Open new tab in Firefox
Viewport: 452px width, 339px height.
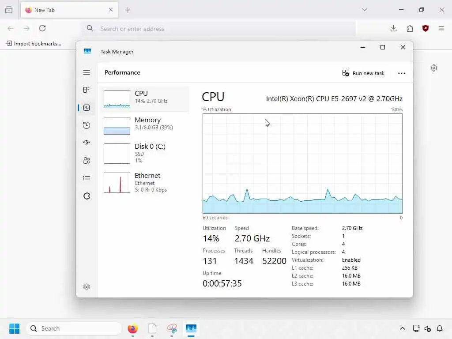[128, 10]
